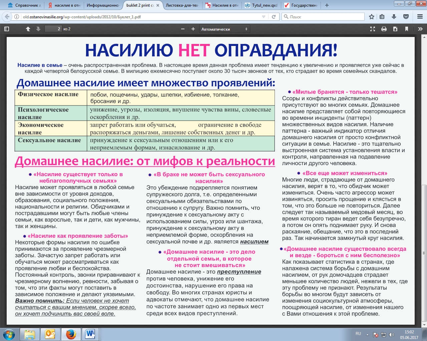This screenshot has height=341, width=427.
Task: Zoom out the PDF document
Action: (x=183, y=29)
